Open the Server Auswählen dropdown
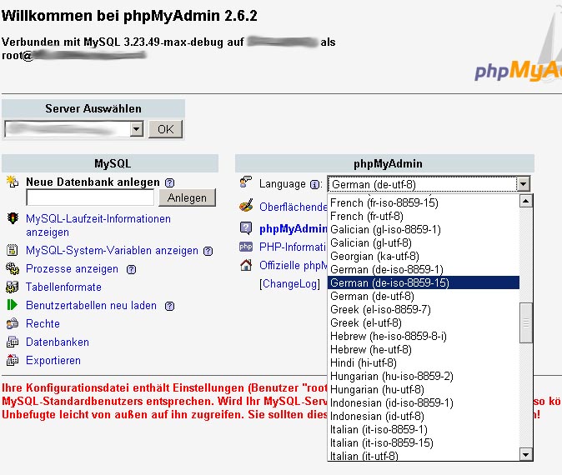Viewport: 562px width, 475px height. (137, 128)
